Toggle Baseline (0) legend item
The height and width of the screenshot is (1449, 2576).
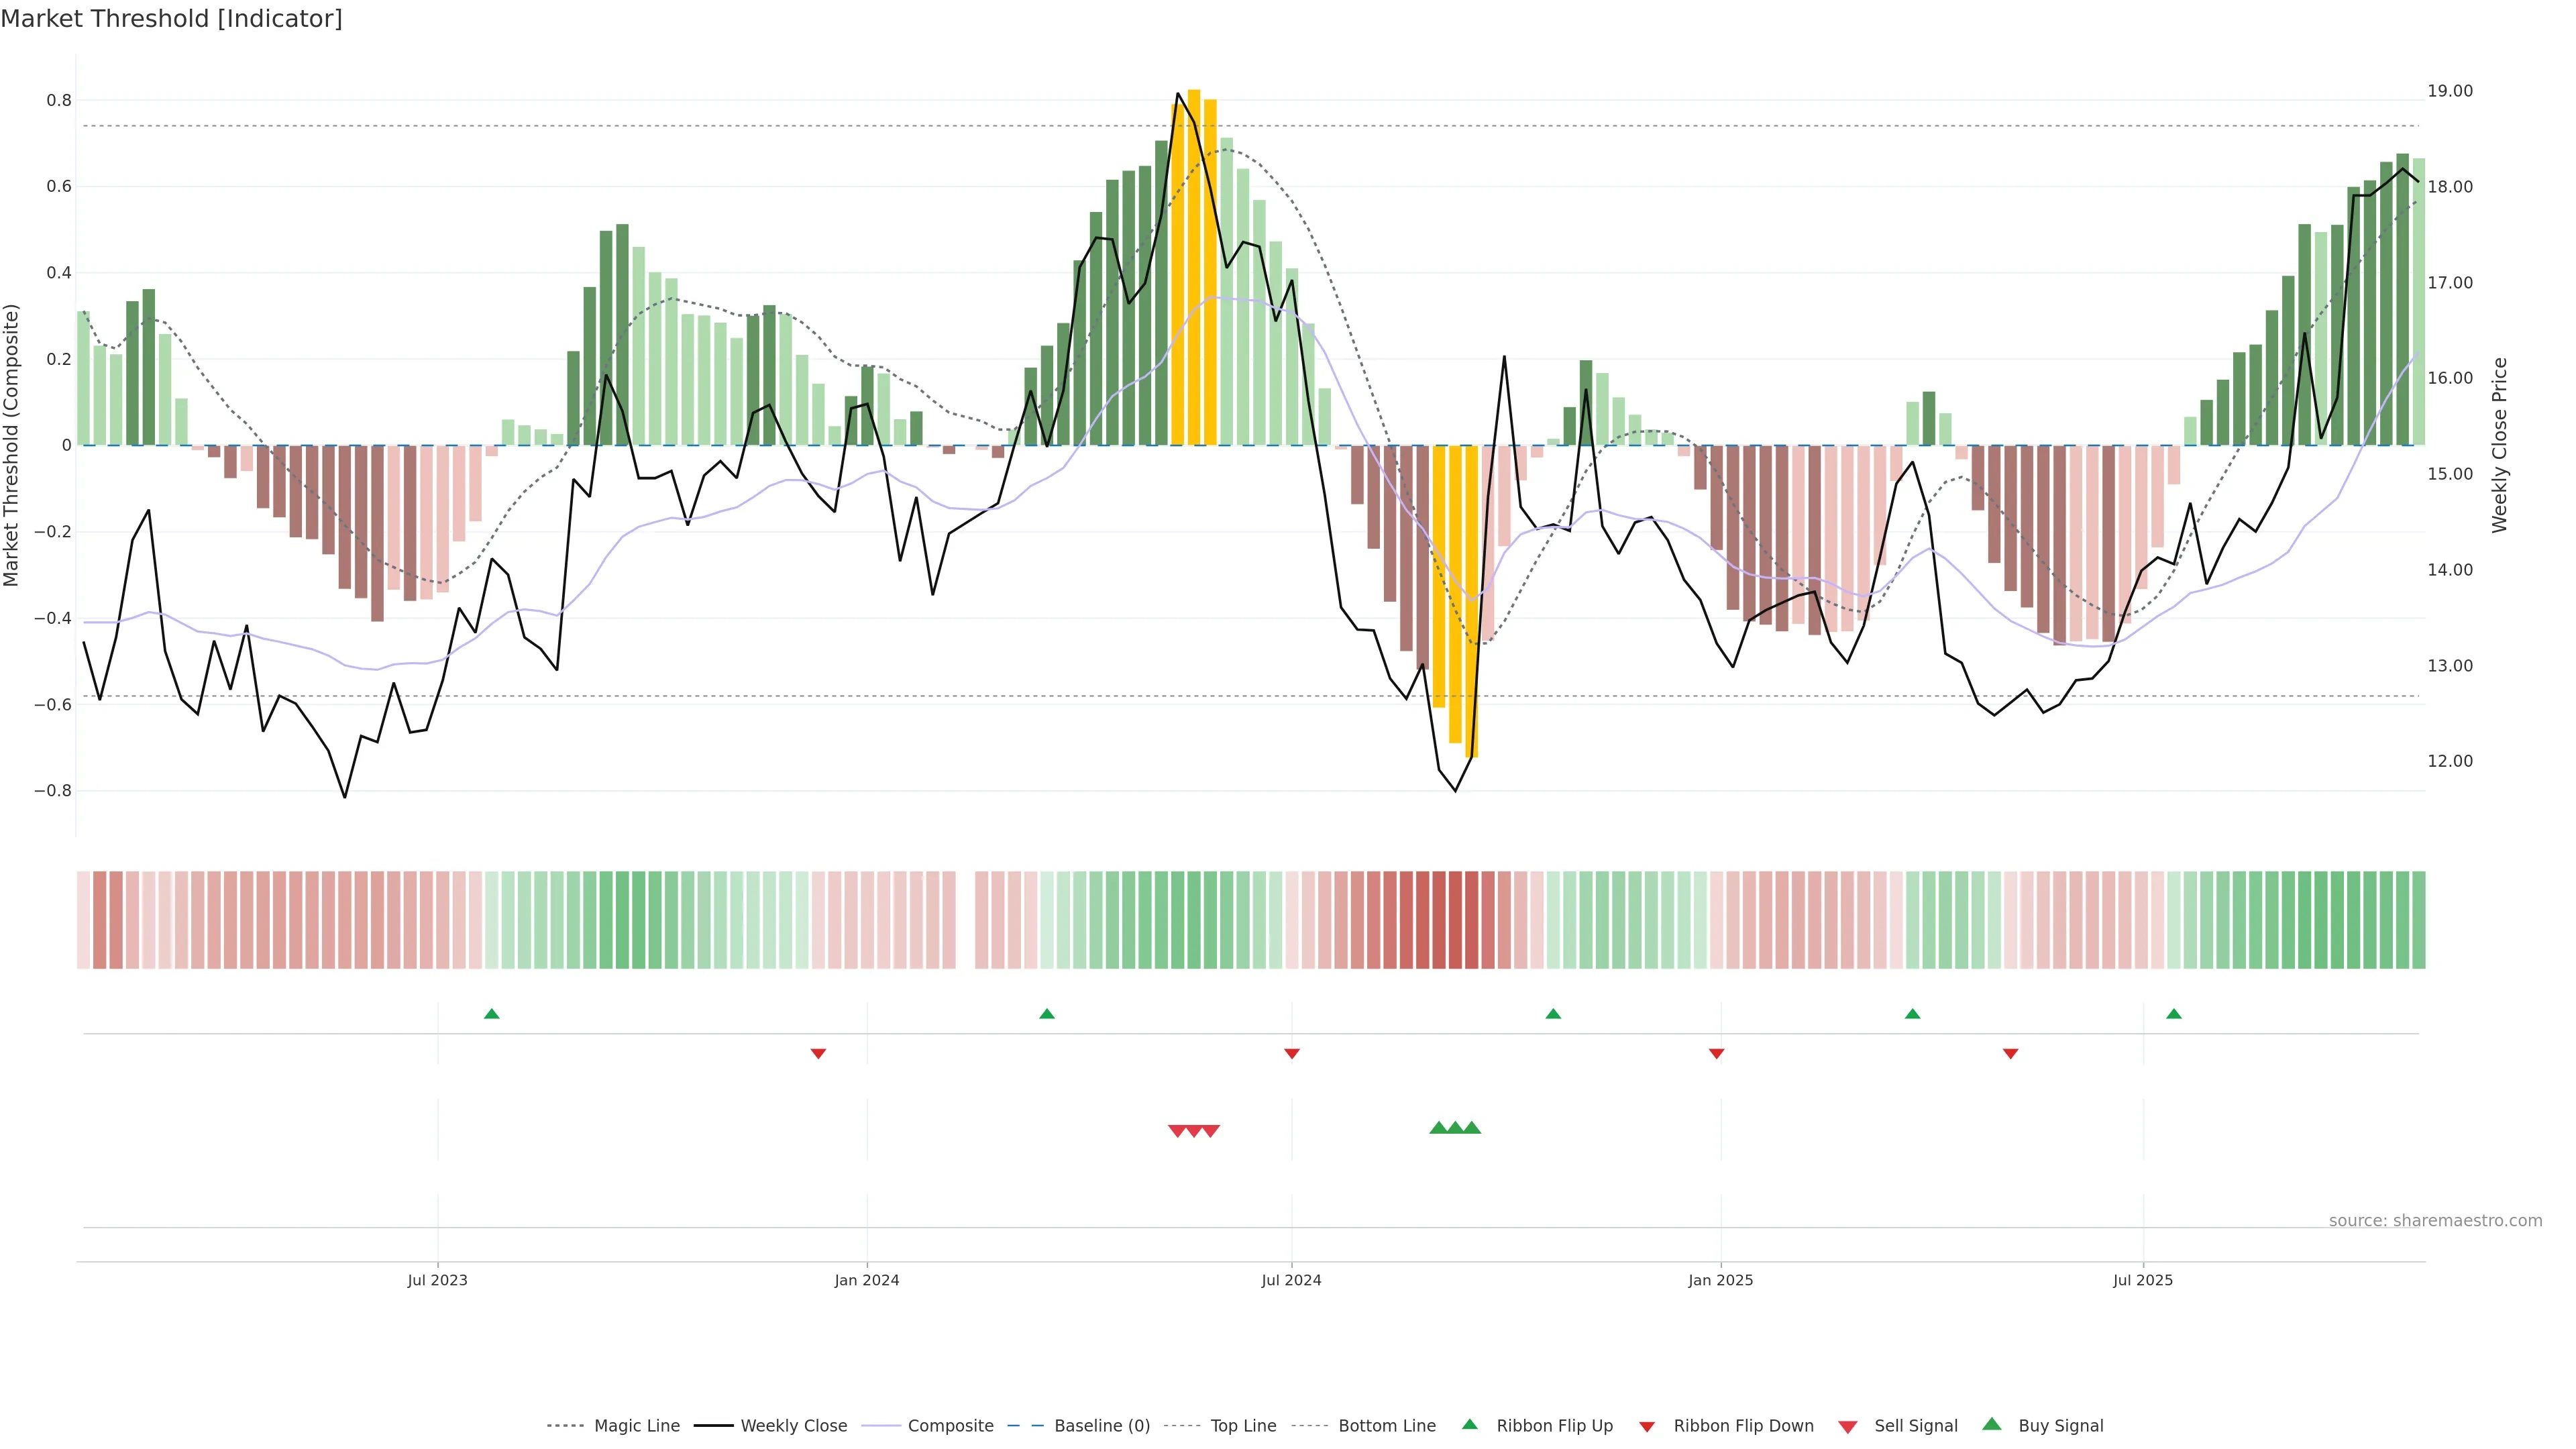click(x=1101, y=1426)
